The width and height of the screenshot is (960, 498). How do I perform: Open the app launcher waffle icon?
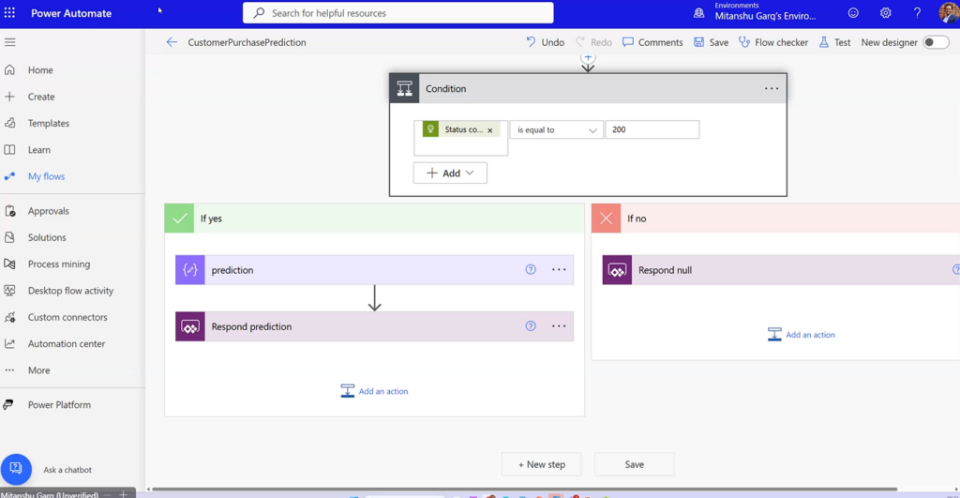10,13
